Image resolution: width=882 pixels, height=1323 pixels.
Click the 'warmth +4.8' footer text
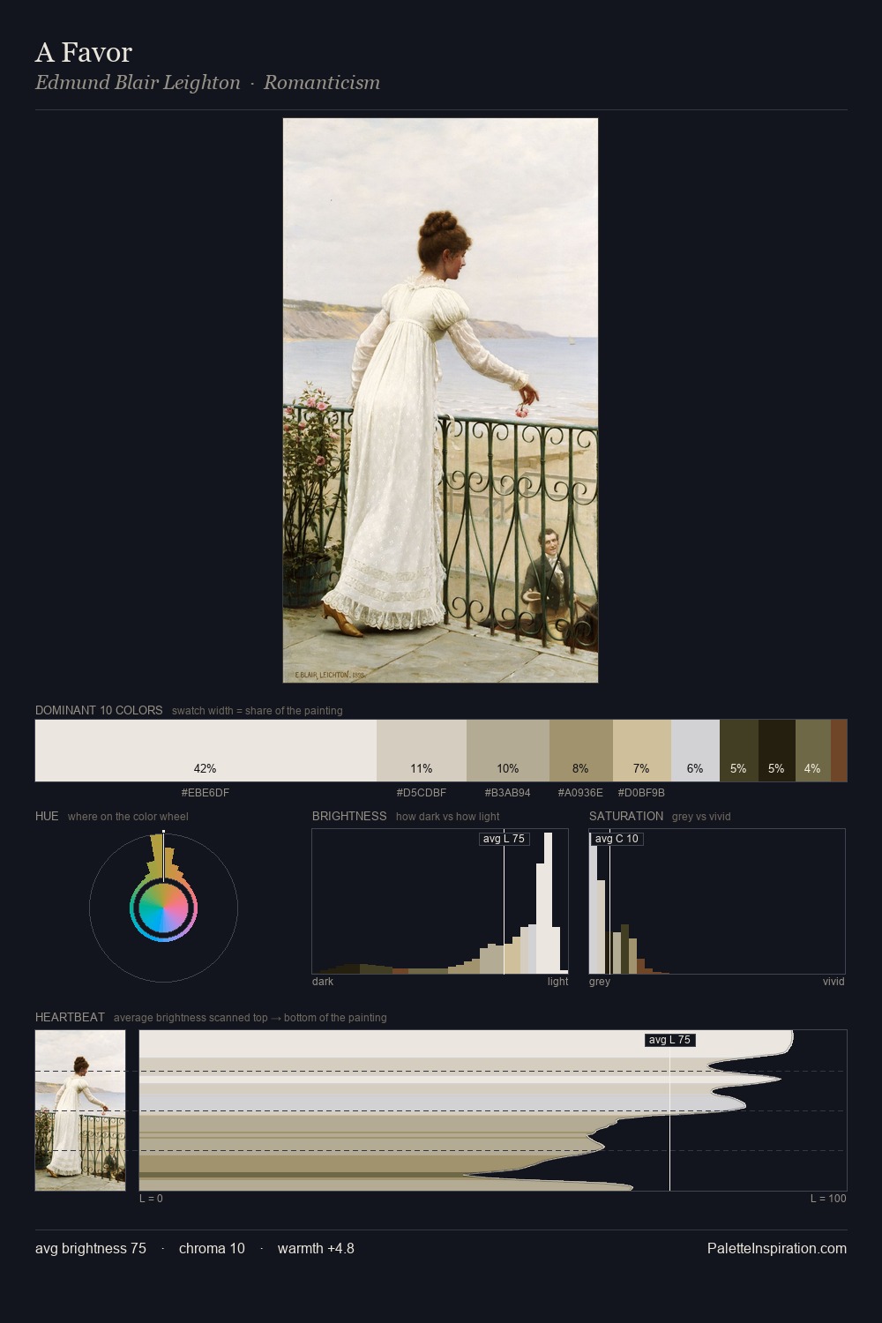tap(316, 1248)
